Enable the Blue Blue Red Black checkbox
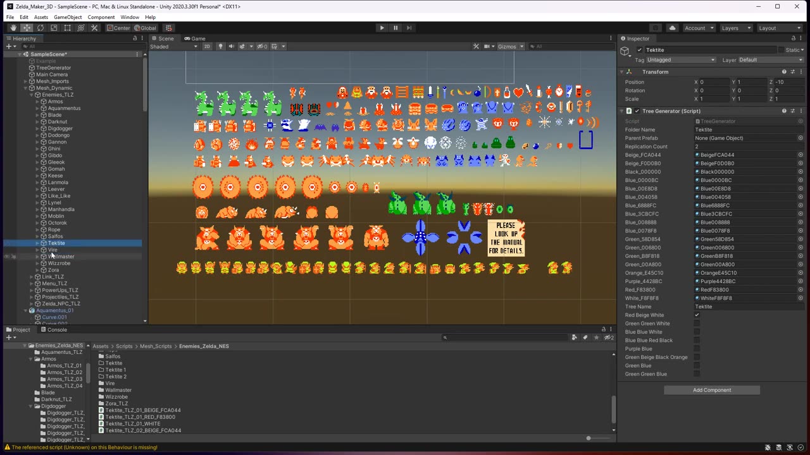This screenshot has height=455, width=810. coord(697,341)
